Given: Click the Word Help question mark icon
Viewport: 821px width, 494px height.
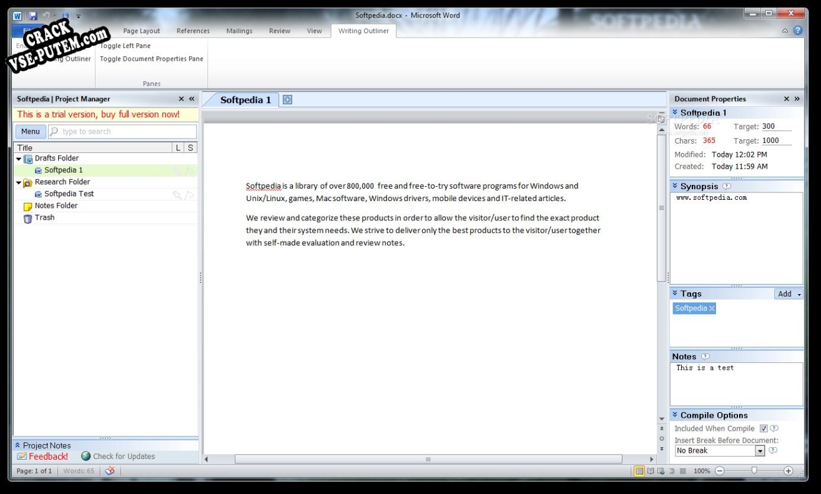Looking at the screenshot, I should pyautogui.click(x=798, y=31).
